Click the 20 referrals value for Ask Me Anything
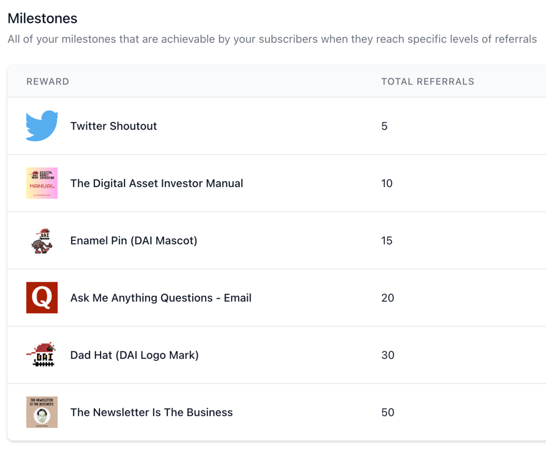This screenshot has height=451, width=546. 388,298
